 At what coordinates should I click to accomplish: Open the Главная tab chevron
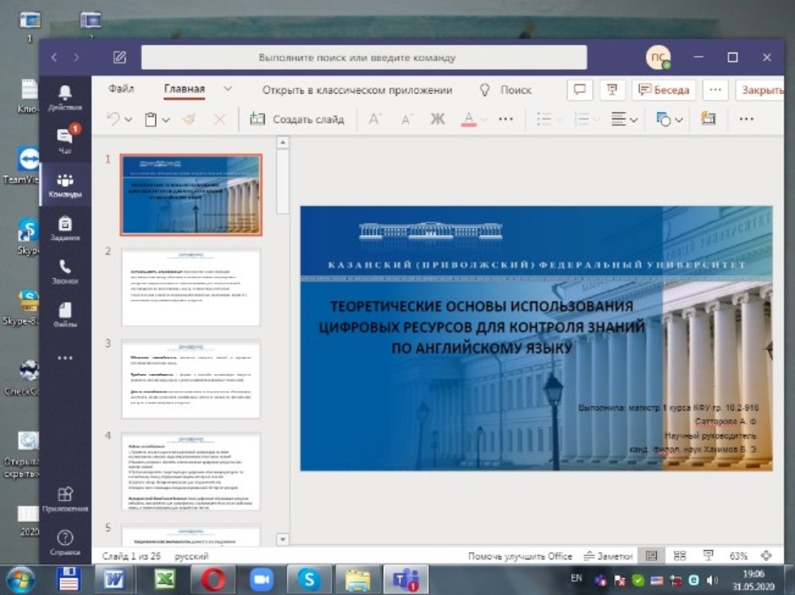tap(227, 90)
